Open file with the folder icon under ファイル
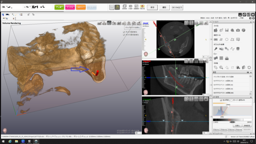256x144 pixels. coord(216,30)
